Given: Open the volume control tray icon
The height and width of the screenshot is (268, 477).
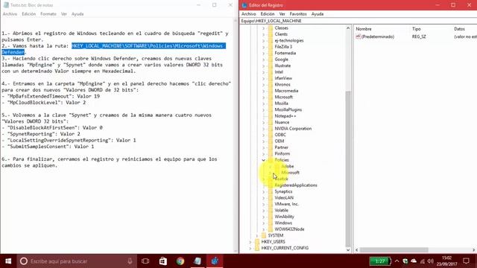Looking at the screenshot, I should 430,261.
